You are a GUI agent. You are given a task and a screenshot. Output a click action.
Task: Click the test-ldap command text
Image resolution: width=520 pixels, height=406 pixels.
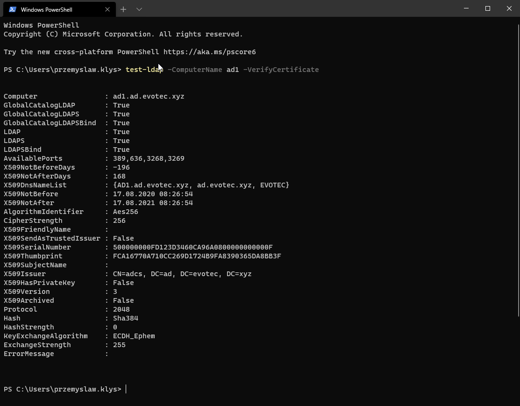click(x=144, y=70)
